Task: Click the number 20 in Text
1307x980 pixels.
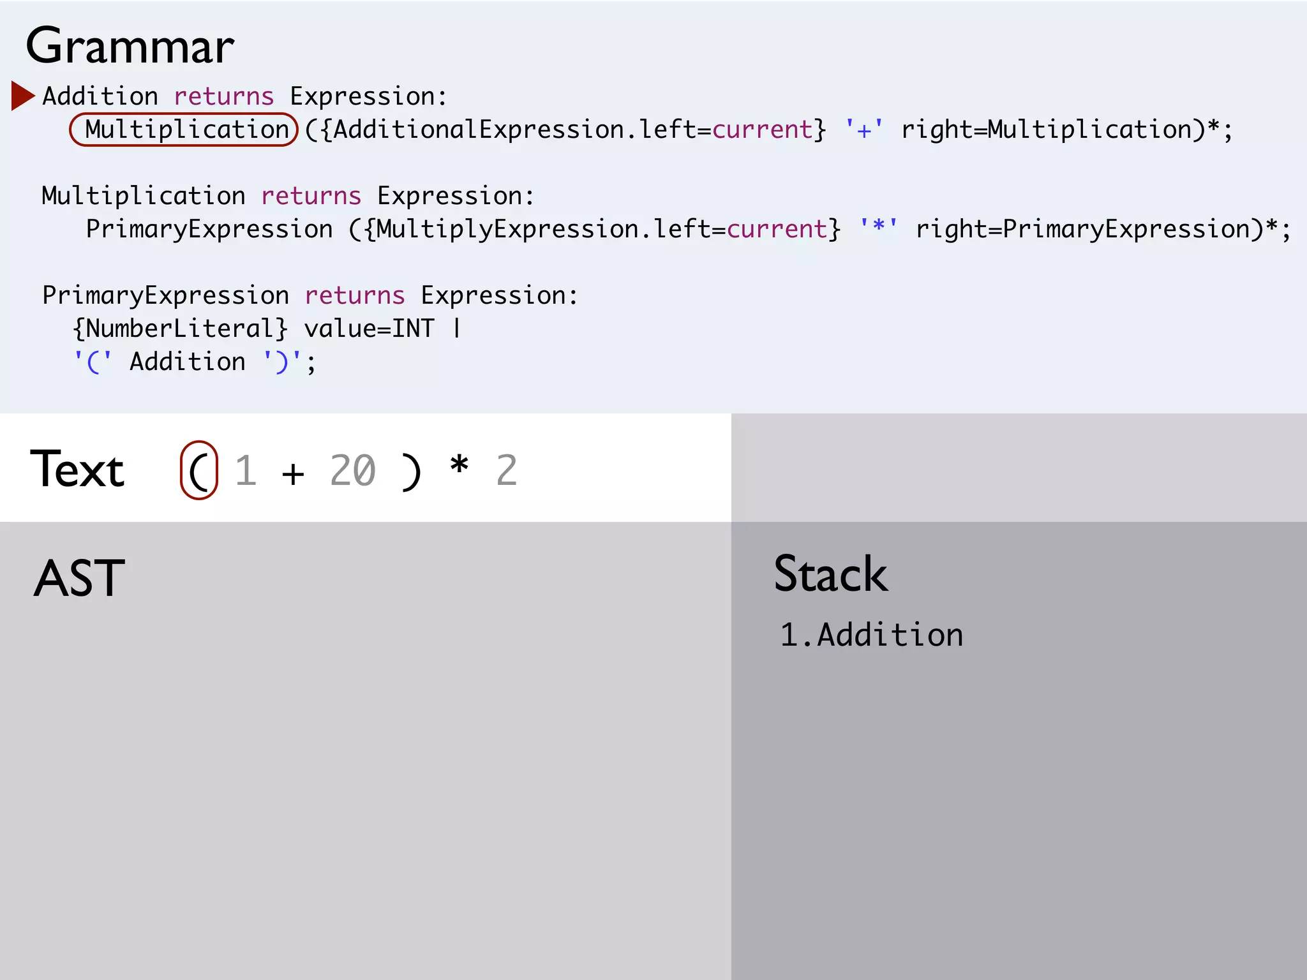Action: click(x=353, y=471)
